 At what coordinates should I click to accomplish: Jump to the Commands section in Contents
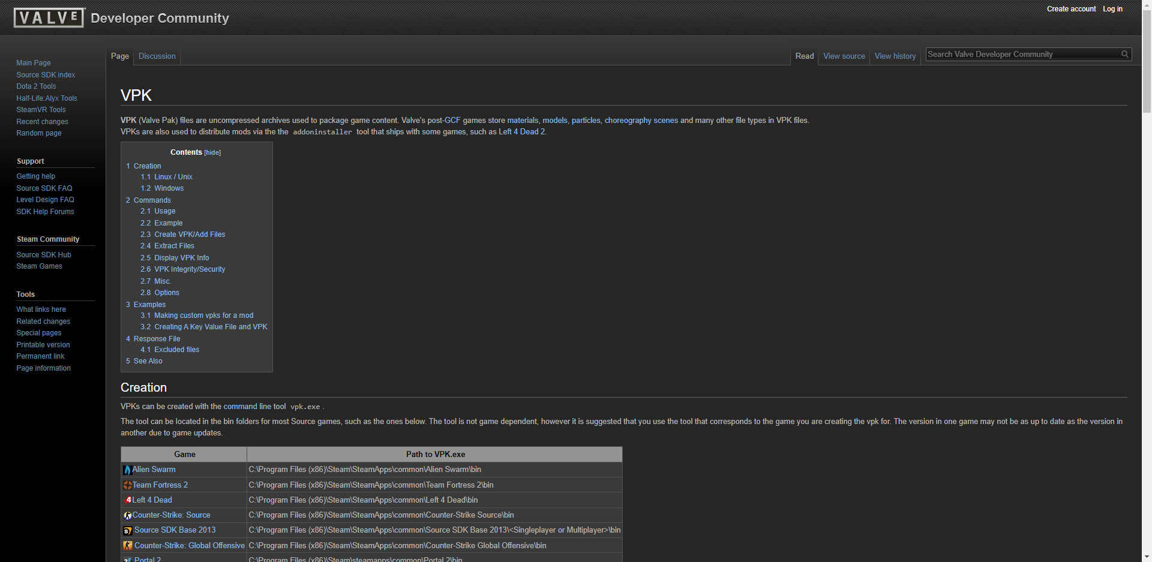[x=152, y=200]
